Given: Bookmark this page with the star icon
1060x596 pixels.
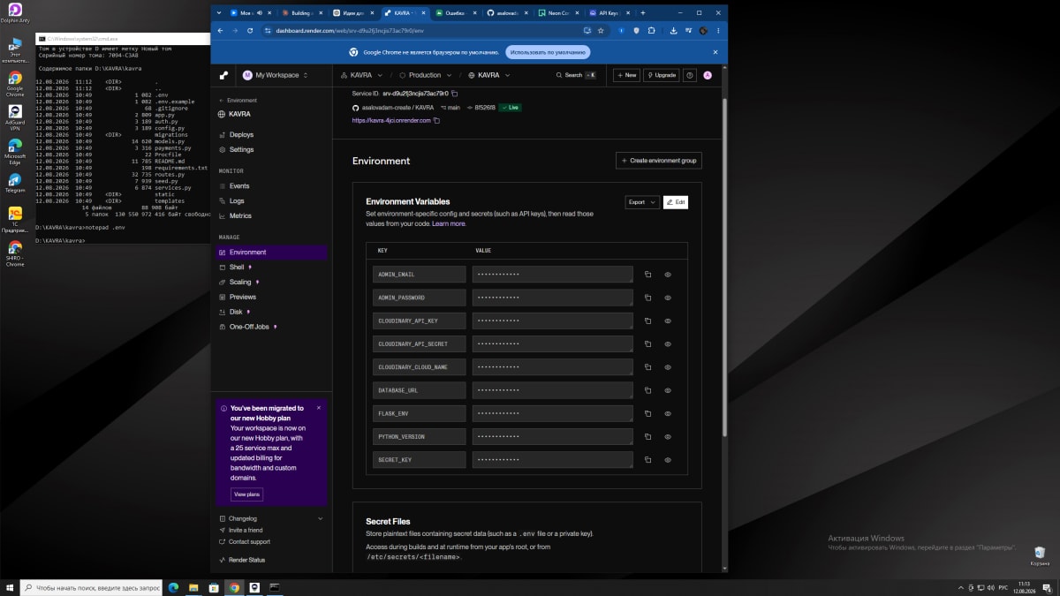Looking at the screenshot, I should (x=601, y=30).
